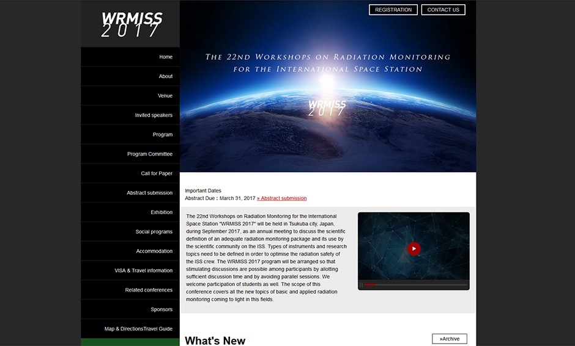Image resolution: width=575 pixels, height=346 pixels.
Task: Click the banner title "The 22nd Workshops" text
Action: tap(328, 63)
